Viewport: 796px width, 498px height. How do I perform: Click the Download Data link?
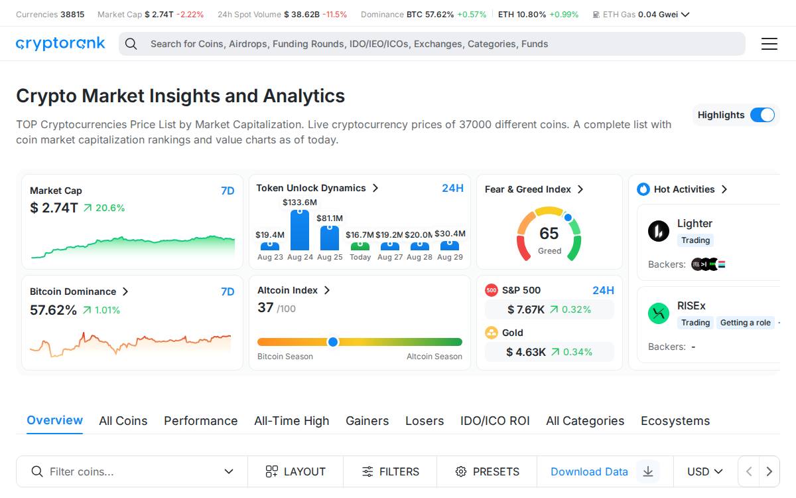point(589,471)
